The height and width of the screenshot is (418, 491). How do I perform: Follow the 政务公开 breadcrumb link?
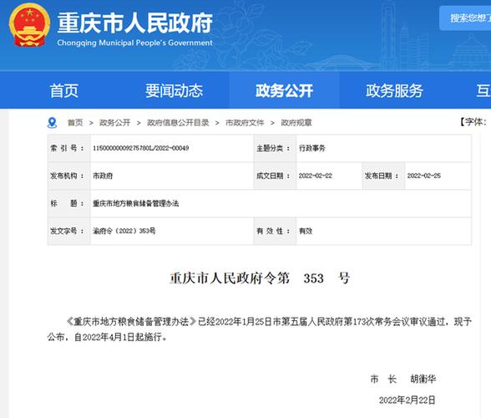pos(114,123)
